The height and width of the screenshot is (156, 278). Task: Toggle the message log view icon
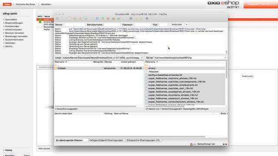pyautogui.click(x=69, y=19)
